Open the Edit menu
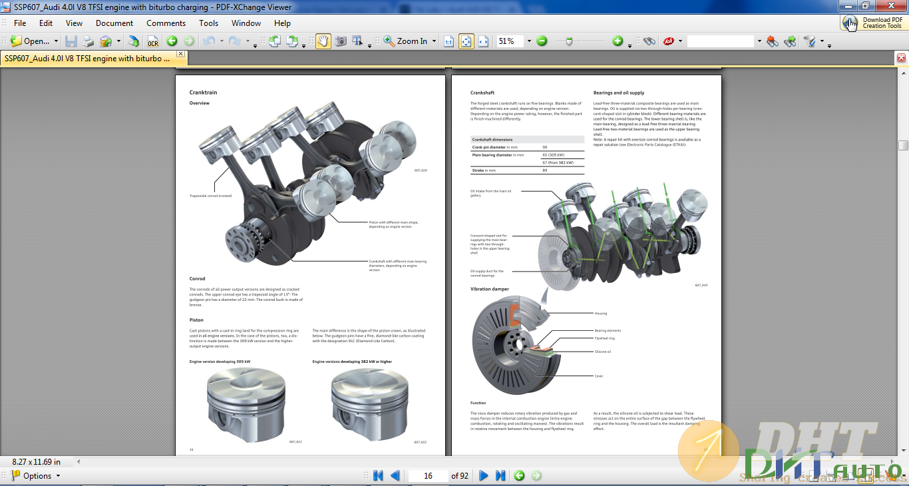Screen dimensions: 909x486 (45, 23)
